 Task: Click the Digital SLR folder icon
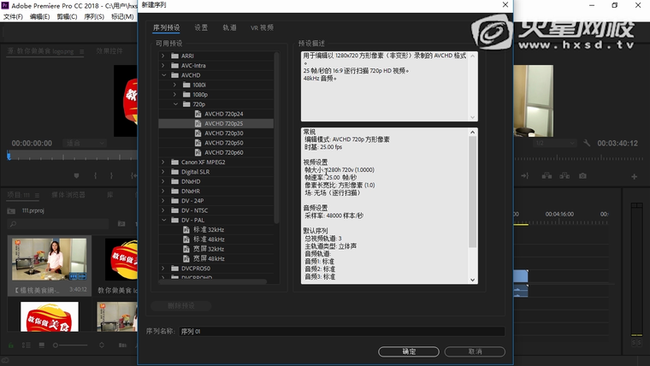(x=174, y=172)
